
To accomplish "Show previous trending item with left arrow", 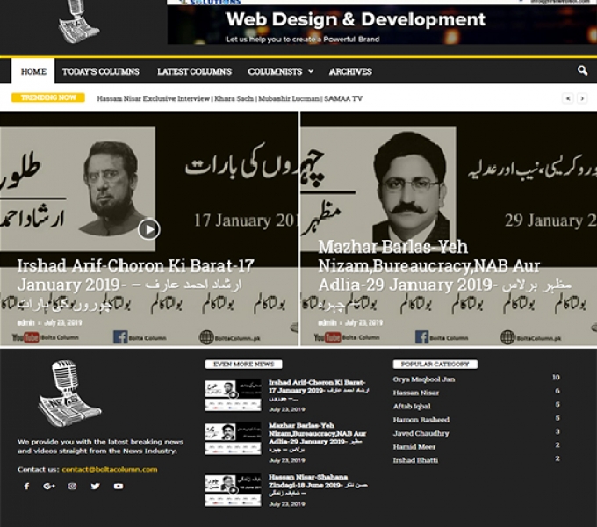I will 568,99.
